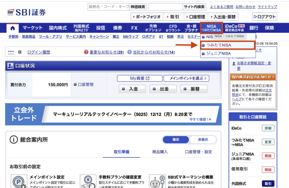Open 重要なお知らせ(29) link
Image resolution: width=289 pixels, height=188 pixels.
pos(106,52)
